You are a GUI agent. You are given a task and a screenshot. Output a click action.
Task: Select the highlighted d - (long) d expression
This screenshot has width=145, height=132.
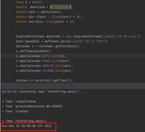click(61, 7)
